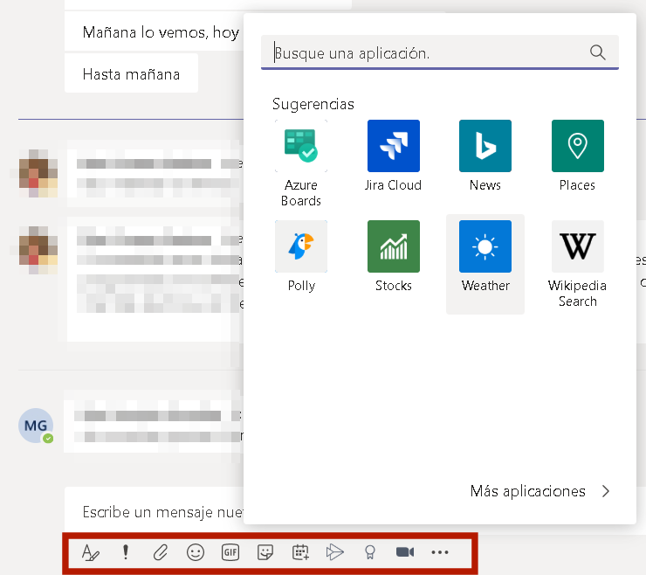Click 'Más aplicaciones' link

pyautogui.click(x=528, y=491)
